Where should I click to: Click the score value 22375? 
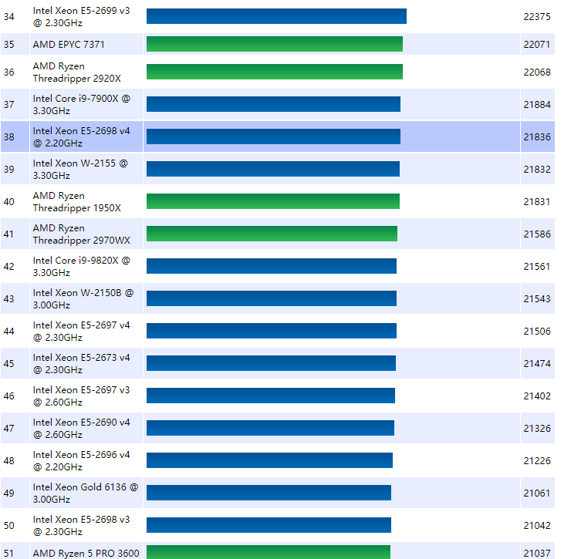pyautogui.click(x=537, y=16)
